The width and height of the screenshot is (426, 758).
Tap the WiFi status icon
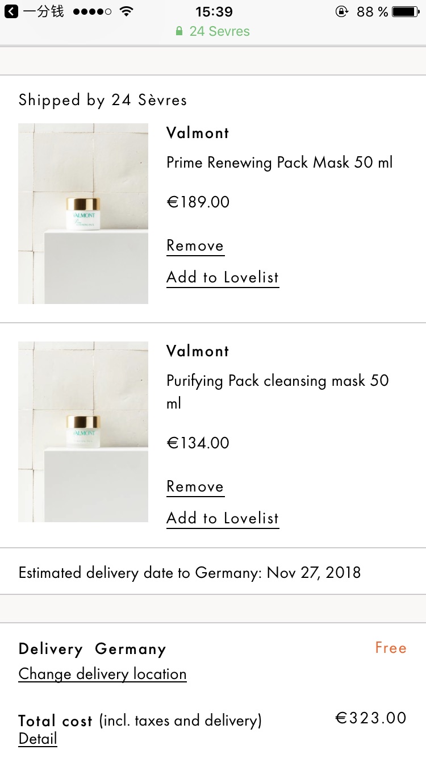[126, 11]
